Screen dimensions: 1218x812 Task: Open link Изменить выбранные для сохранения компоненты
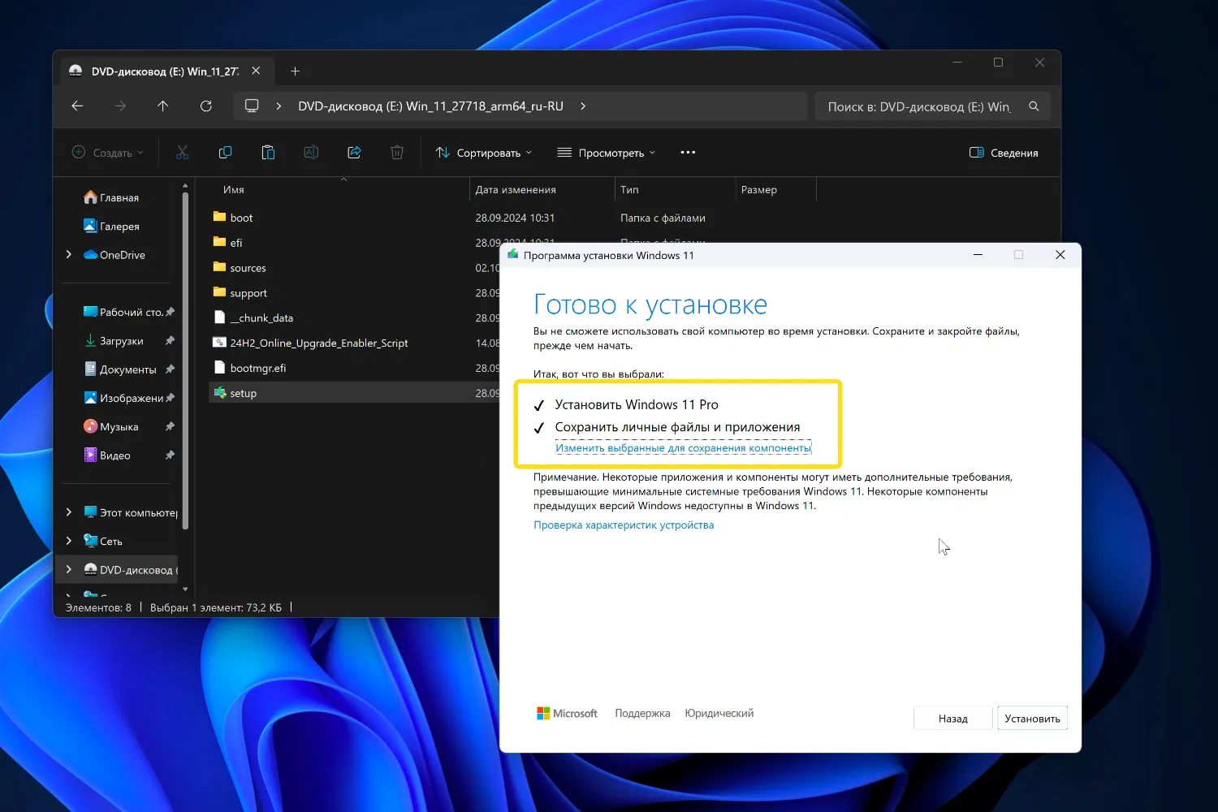[683, 448]
